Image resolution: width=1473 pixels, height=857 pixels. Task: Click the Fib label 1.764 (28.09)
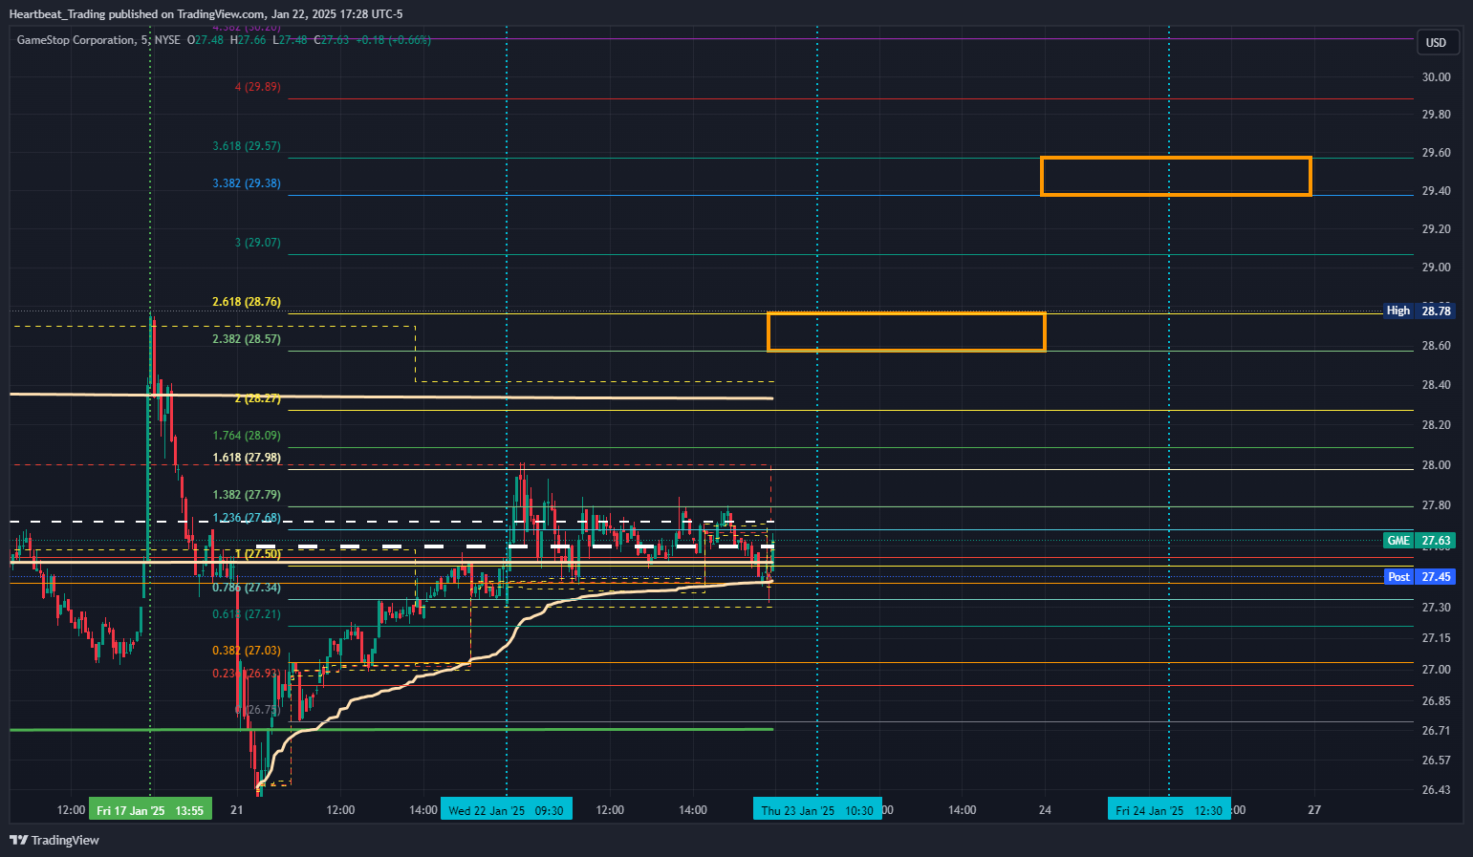click(247, 436)
